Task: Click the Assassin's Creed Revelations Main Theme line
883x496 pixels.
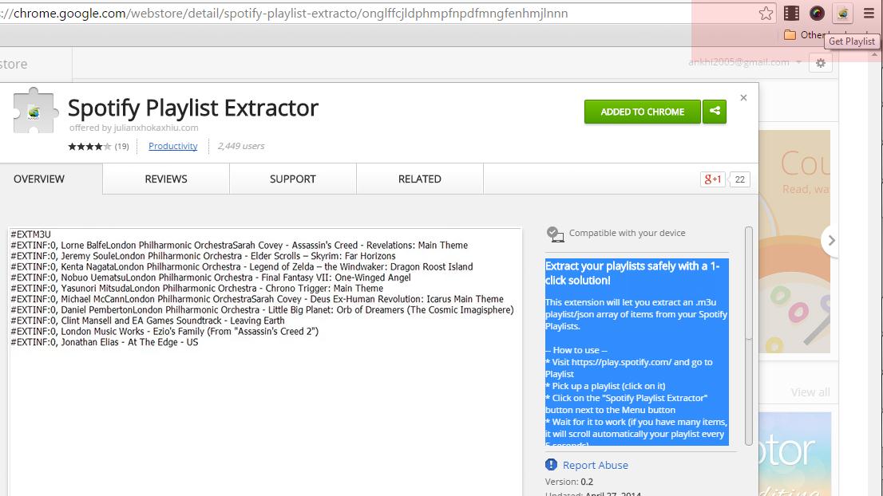Action: coord(240,245)
